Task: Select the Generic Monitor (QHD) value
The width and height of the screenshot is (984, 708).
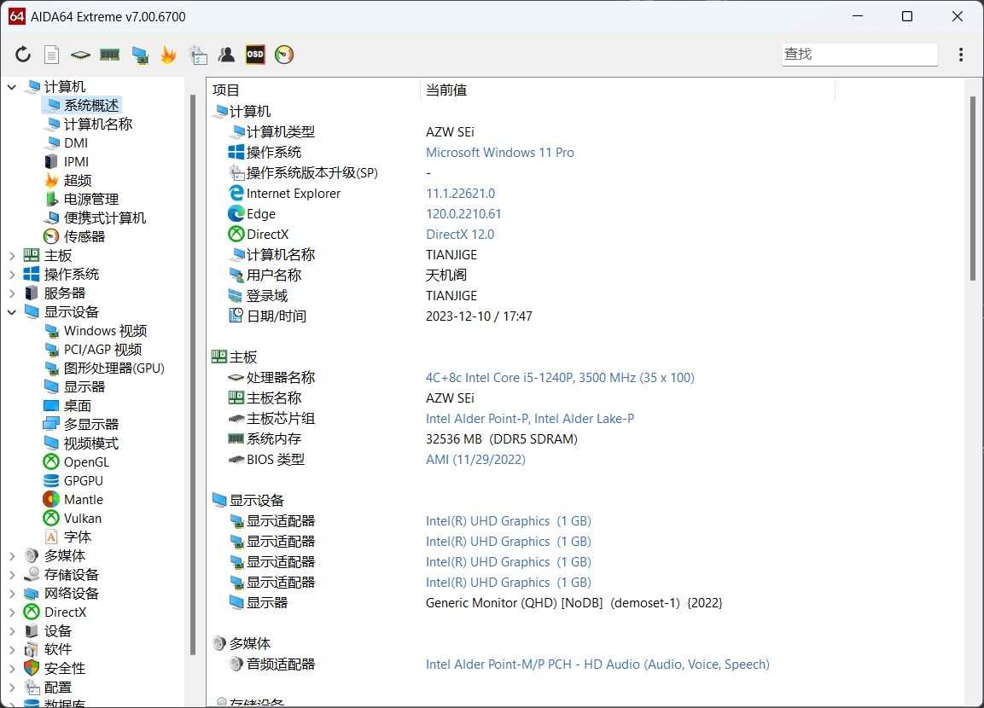Action: pos(574,603)
